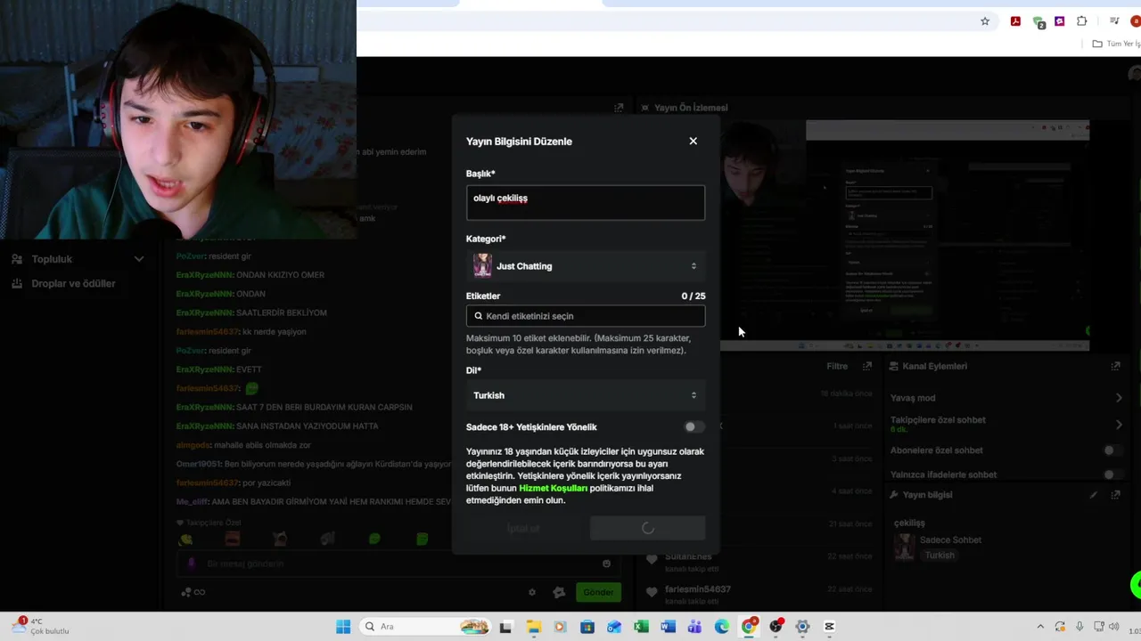This screenshot has width=1141, height=641.
Task: Click the pencil edit icon for Yayın bilgisi
Action: pos(1093,495)
